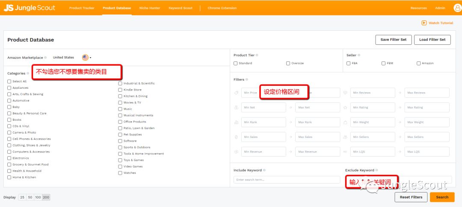Tick the Oversize product tier checkbox

(x=288, y=63)
